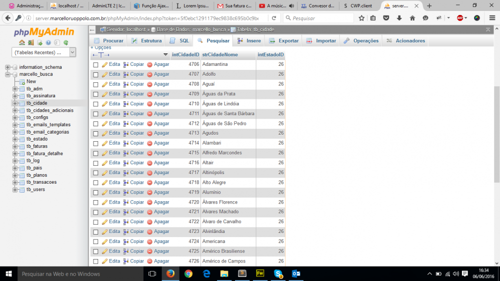The image size is (500, 281).
Task: Click the Firefox Pesquisar search field
Action: [320, 18]
